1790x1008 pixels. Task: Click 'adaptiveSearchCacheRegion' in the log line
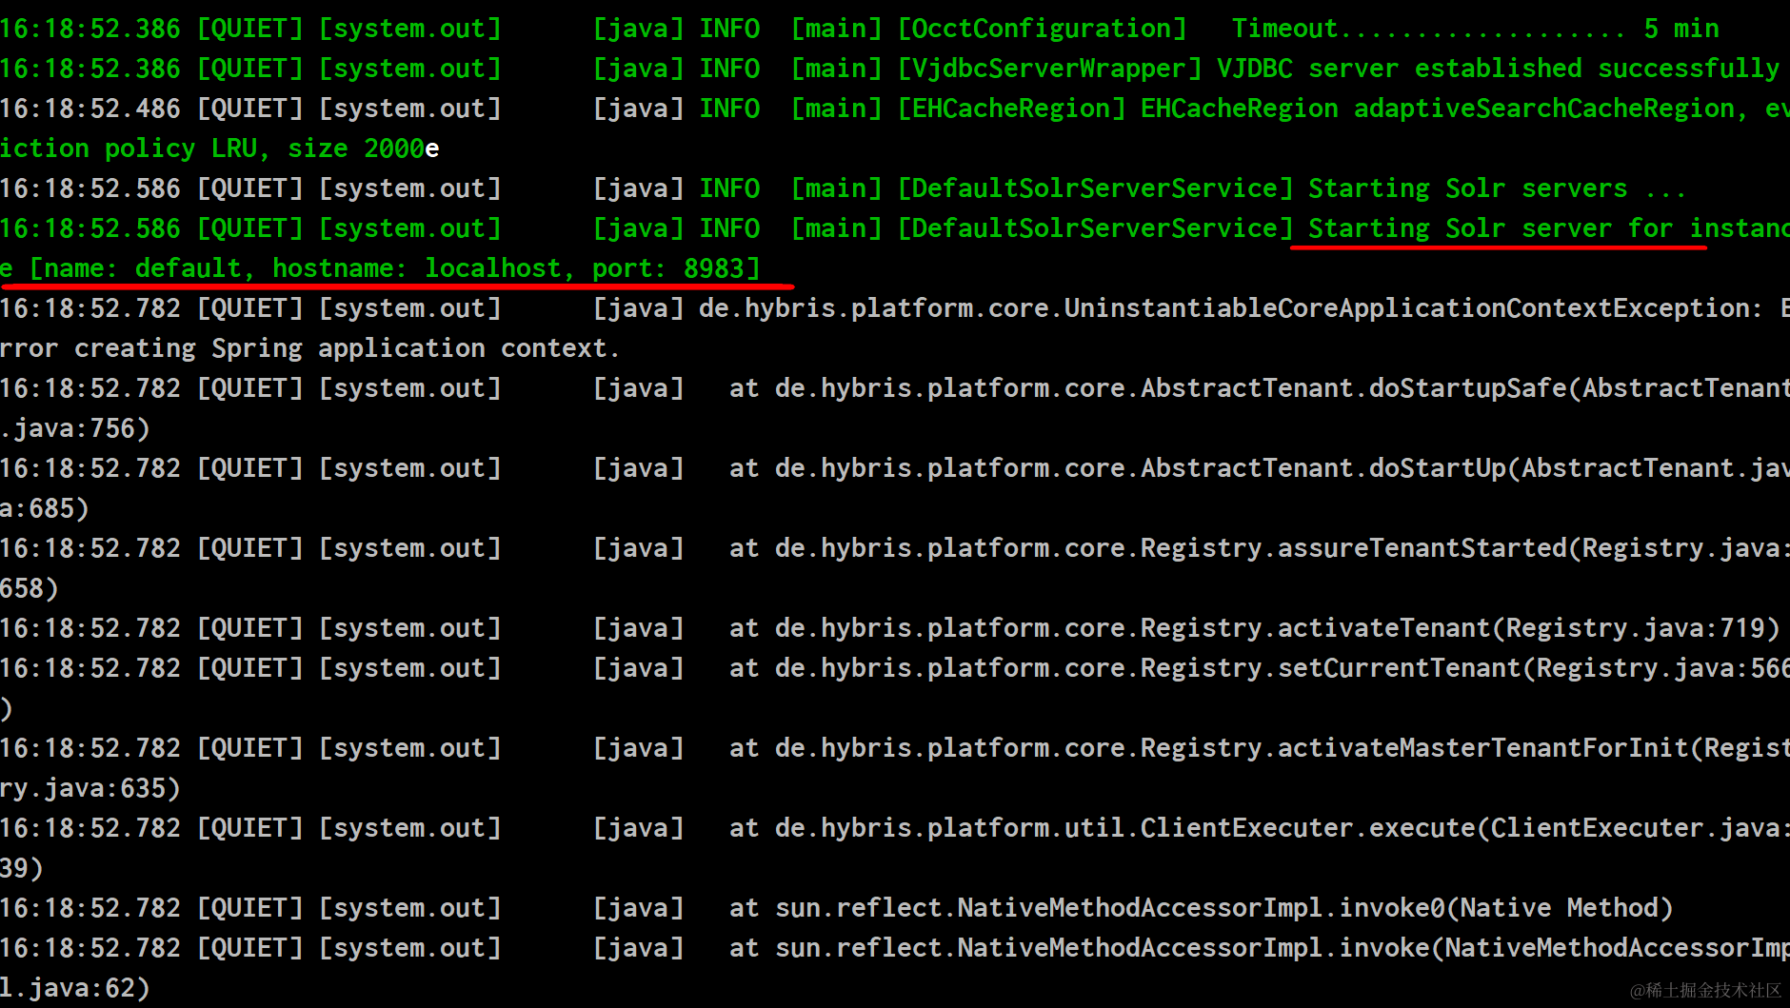(1544, 109)
